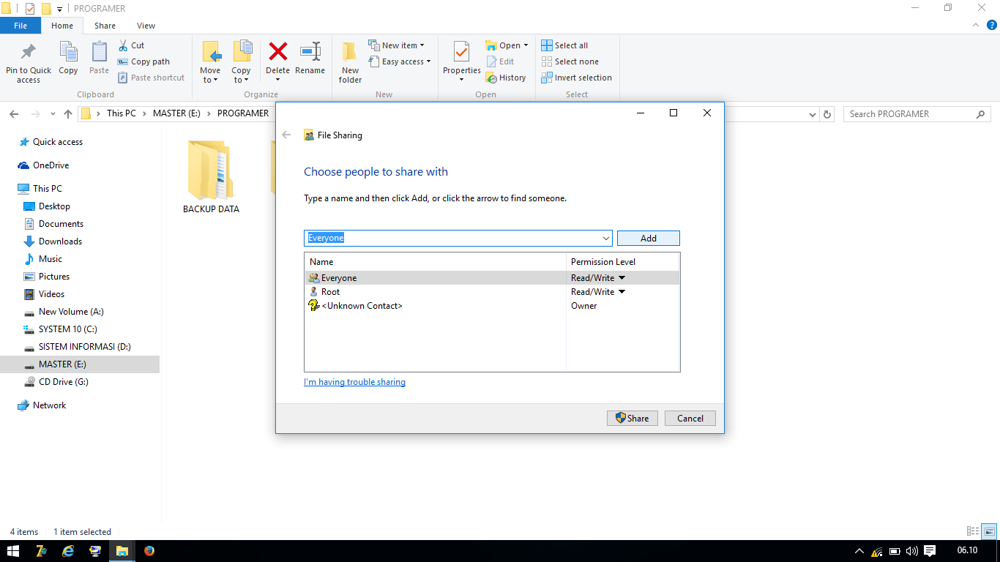Open the dropdown arrow under Delete

click(277, 80)
